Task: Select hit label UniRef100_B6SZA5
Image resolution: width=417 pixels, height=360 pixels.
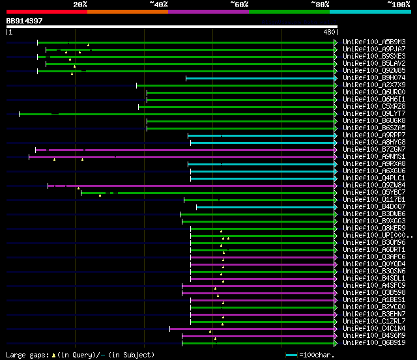Action: (x=374, y=128)
